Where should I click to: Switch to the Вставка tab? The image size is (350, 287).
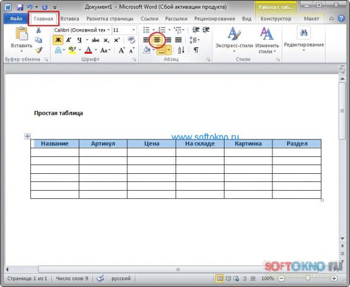(x=70, y=19)
